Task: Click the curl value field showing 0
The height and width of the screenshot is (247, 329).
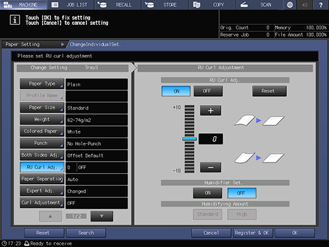Action: coord(211,139)
